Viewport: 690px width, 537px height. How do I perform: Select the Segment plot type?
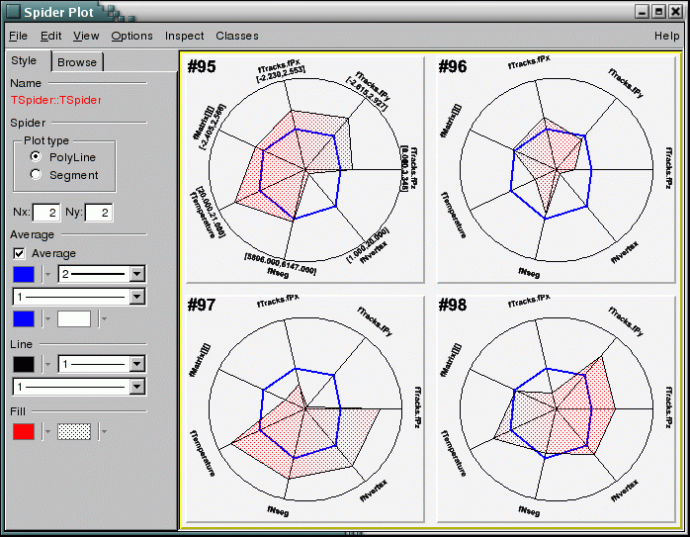pyautogui.click(x=36, y=175)
